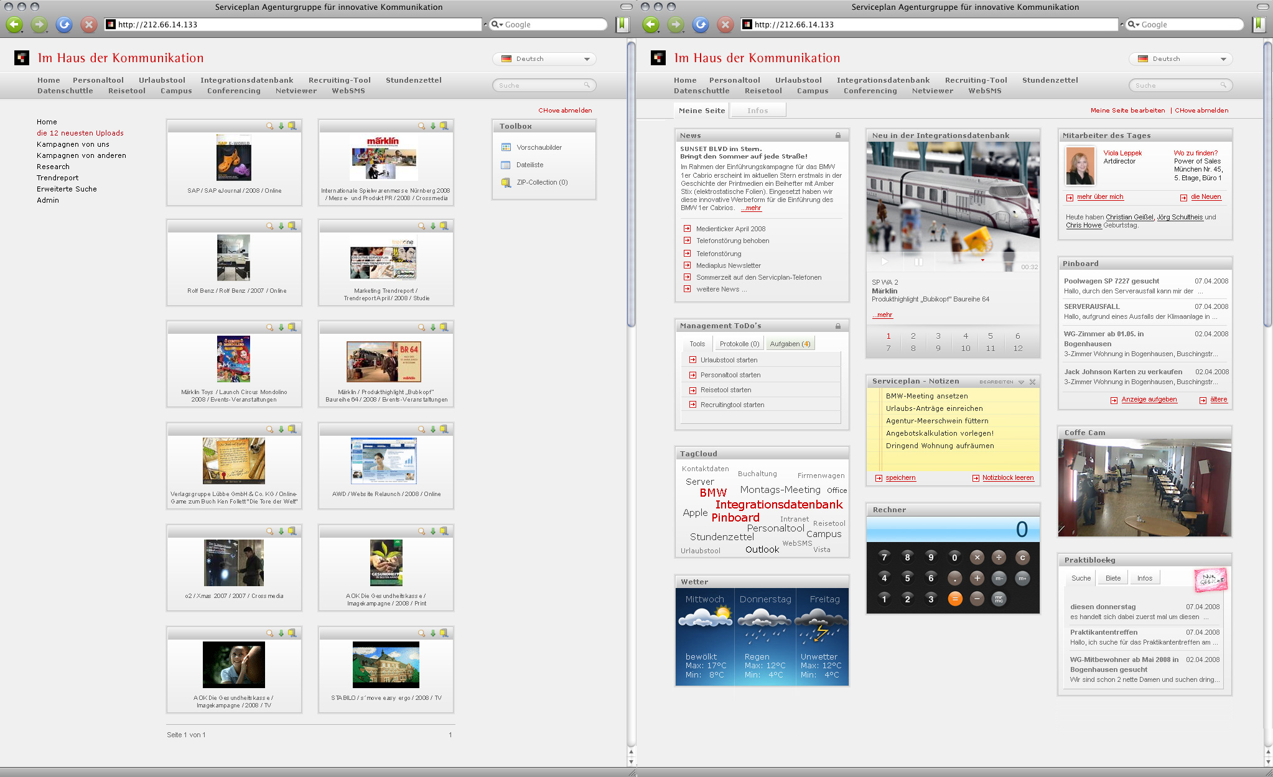Viewport: 1273px width, 777px height.
Task: Switch to the Meine Seite tab
Action: [702, 111]
